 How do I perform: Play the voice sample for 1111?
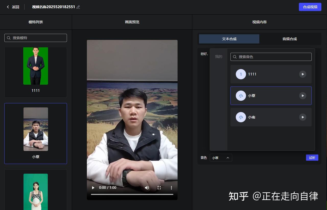[302, 74]
